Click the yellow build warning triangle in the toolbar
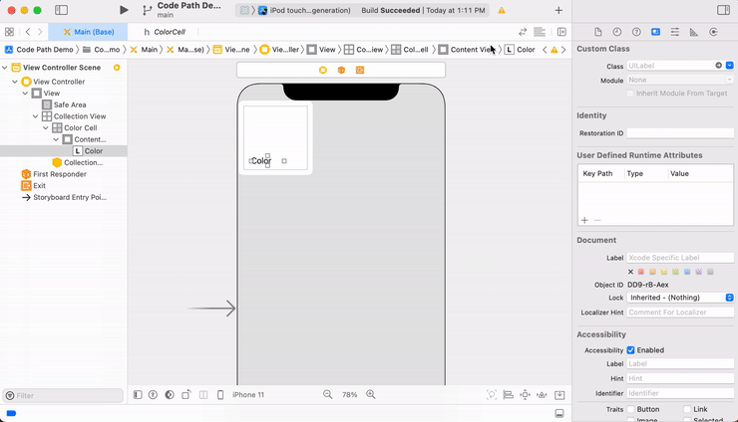Image resolution: width=738 pixels, height=422 pixels. 502,10
